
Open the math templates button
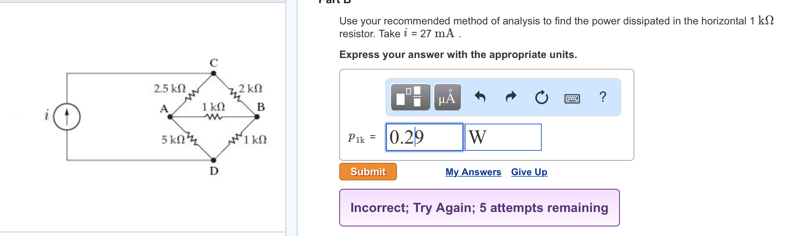(x=410, y=97)
